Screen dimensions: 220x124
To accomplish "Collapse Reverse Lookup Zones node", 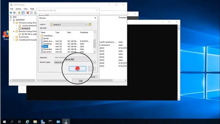I will [x=14, y=31].
